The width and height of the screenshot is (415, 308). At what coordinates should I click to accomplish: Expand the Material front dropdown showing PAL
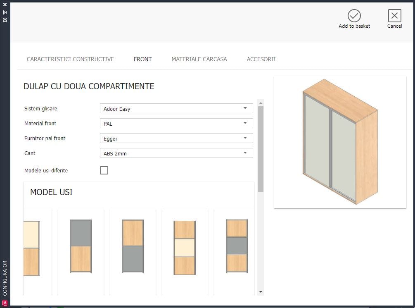tap(176, 123)
